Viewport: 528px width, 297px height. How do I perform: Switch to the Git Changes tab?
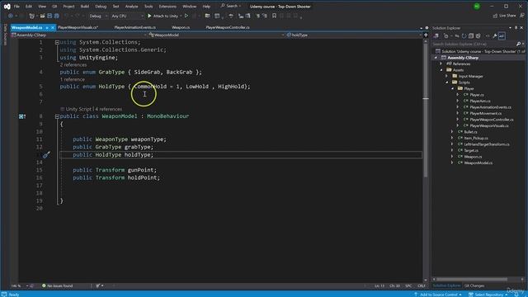[x=474, y=286]
